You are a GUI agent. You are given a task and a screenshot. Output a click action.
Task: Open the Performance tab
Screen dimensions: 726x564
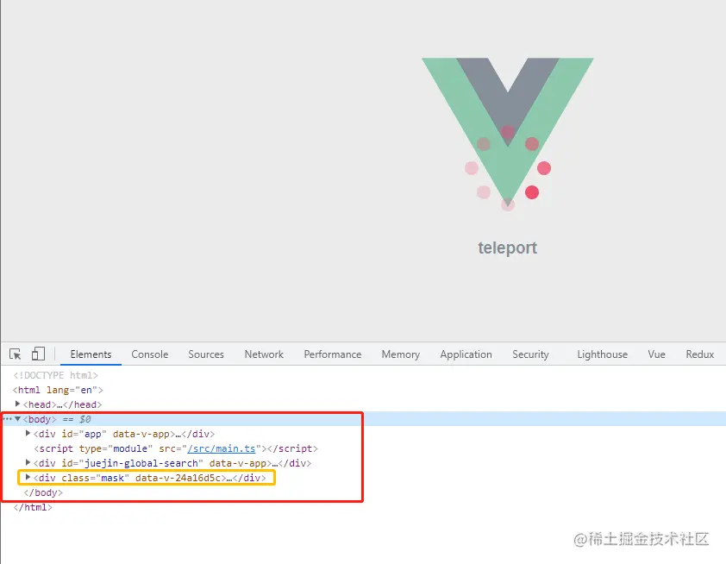point(333,354)
